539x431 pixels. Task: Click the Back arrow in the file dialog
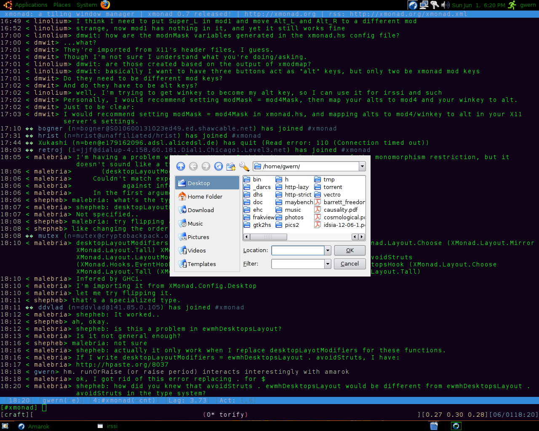(193, 166)
